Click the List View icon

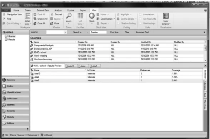click(80, 16)
